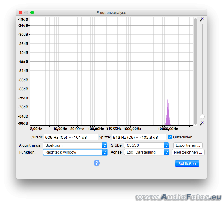Open help via question mark icon
The height and width of the screenshot is (202, 223).
(x=96, y=163)
